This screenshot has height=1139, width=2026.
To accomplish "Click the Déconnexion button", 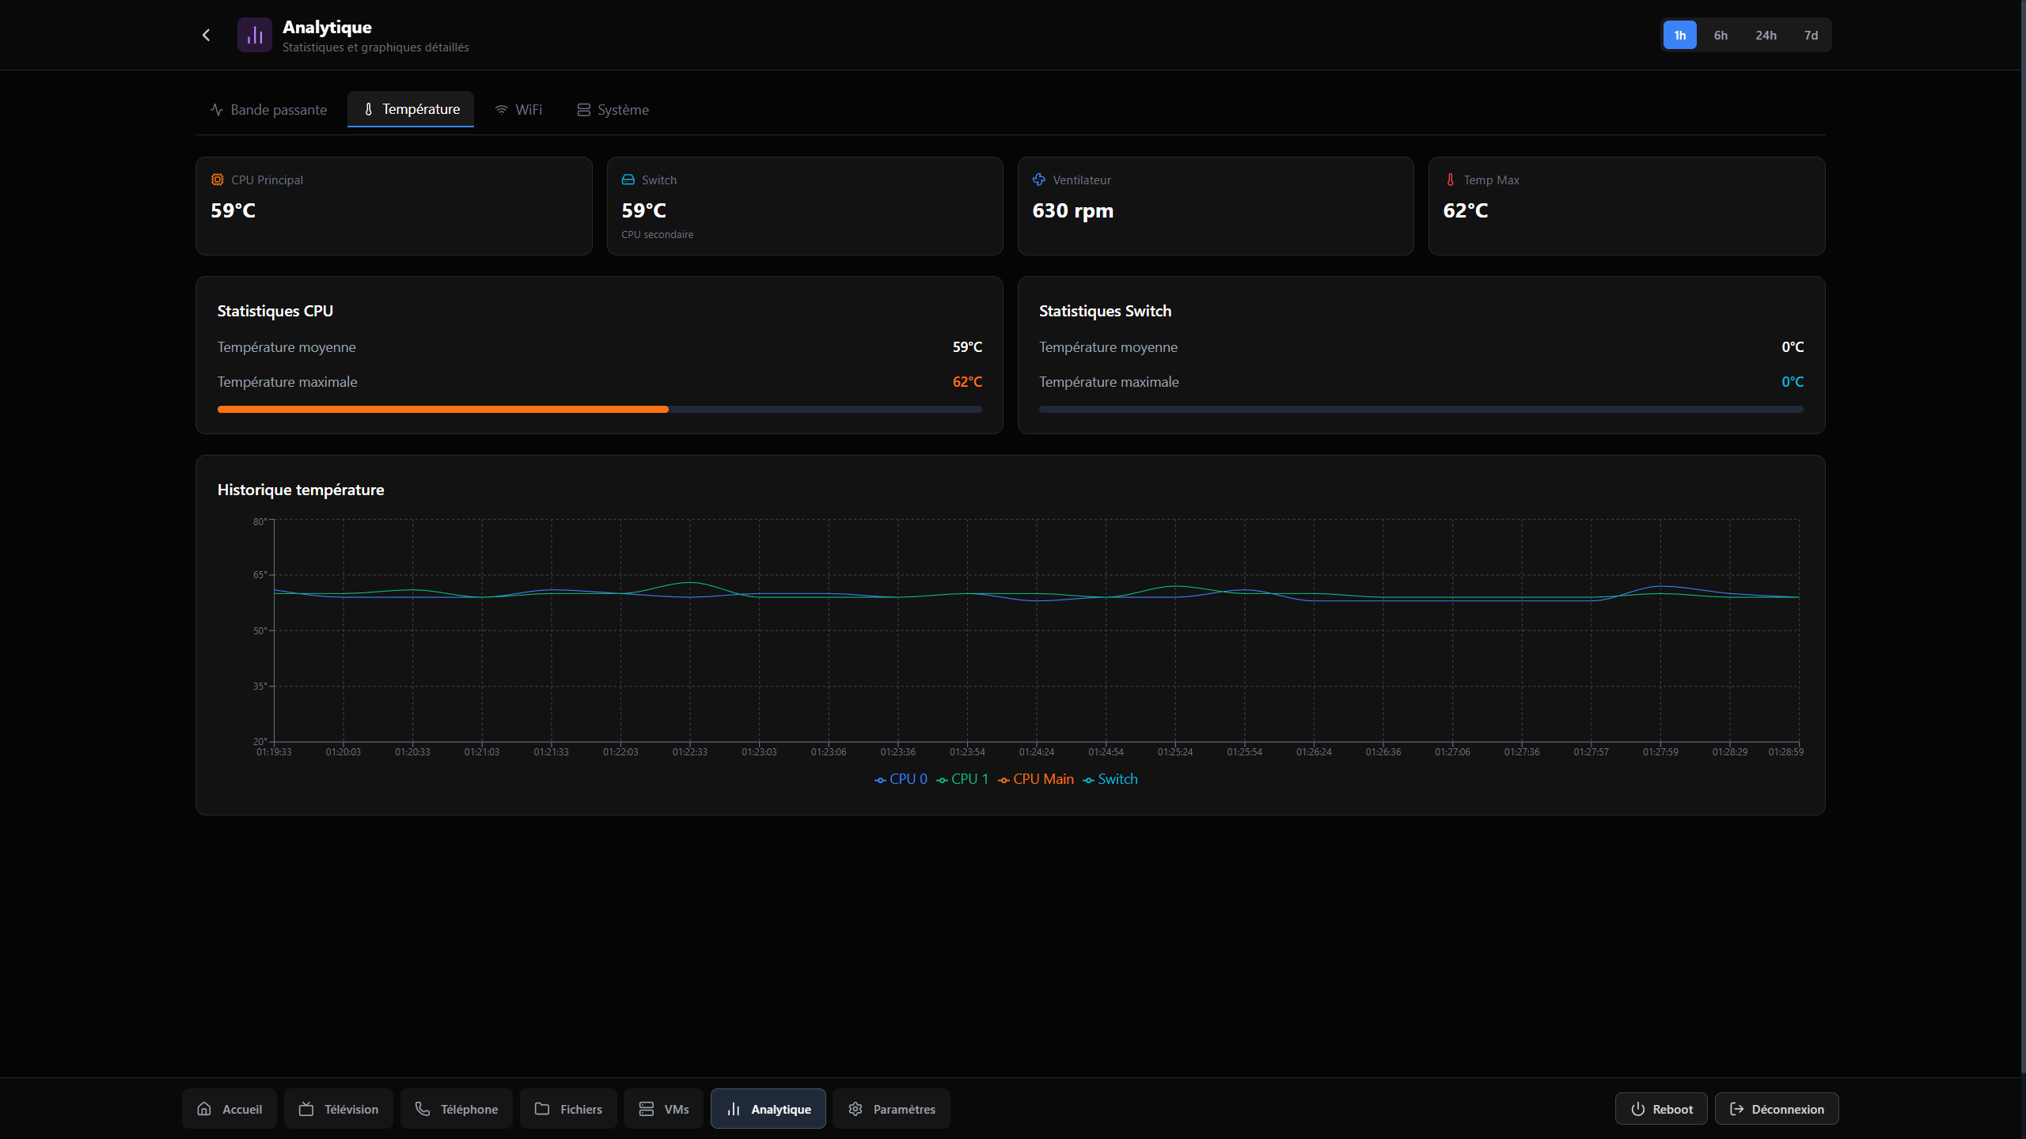I will (1777, 1109).
